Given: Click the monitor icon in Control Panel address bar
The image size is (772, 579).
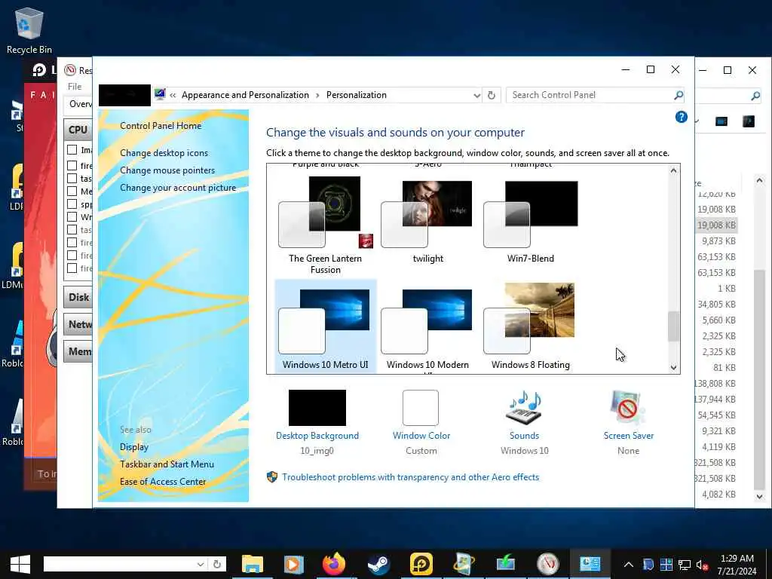Looking at the screenshot, I should [160, 94].
